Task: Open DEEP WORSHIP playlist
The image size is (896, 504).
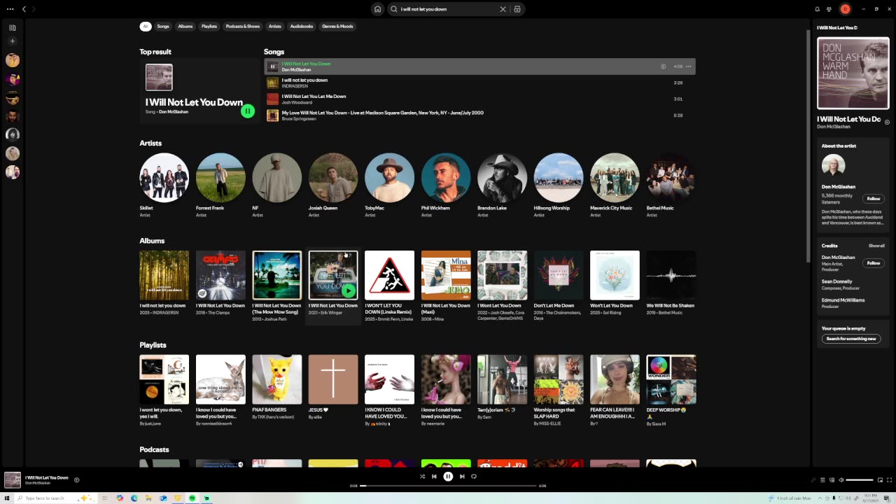Action: (x=671, y=390)
